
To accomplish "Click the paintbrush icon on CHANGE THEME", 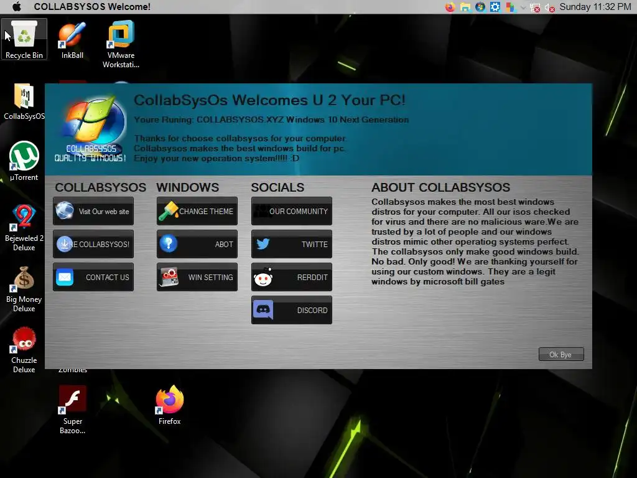I will tap(169, 210).
